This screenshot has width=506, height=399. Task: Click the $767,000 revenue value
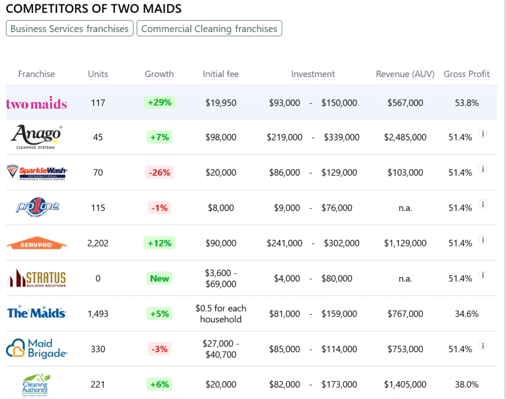(405, 314)
